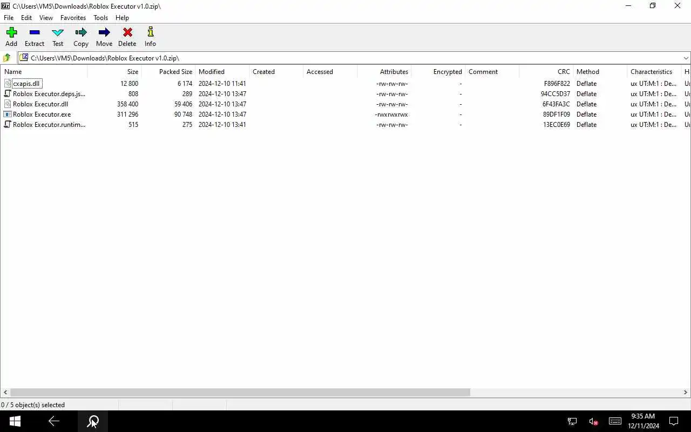Expand the address bar path dropdown
The height and width of the screenshot is (432, 691).
686,58
